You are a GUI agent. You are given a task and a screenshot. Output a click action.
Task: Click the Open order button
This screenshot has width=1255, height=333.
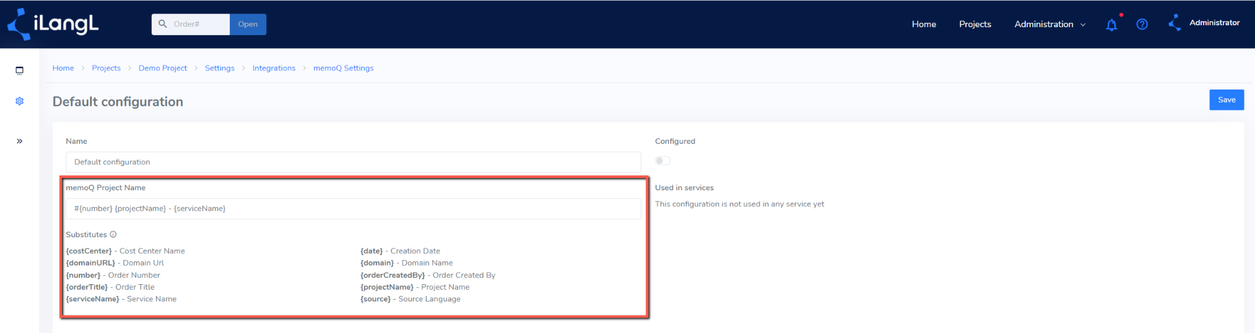[x=248, y=24]
